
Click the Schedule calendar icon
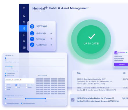[x=32, y=39]
